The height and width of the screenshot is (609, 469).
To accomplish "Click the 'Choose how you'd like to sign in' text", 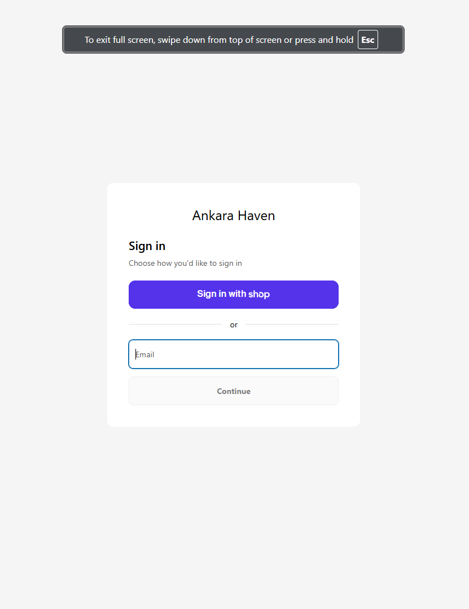I will (185, 263).
